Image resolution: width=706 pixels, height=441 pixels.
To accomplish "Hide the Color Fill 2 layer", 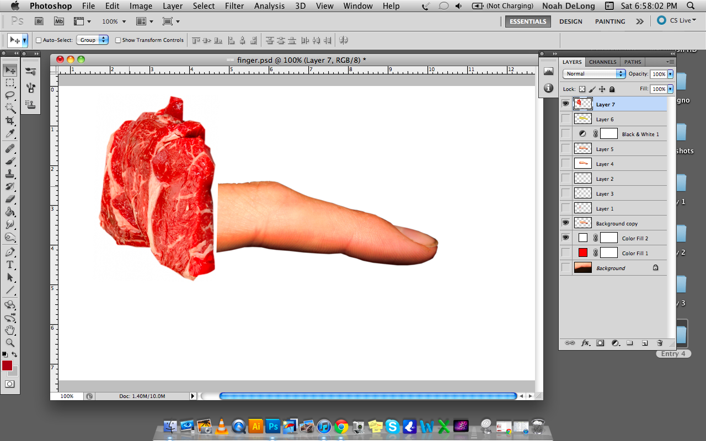I will click(x=565, y=238).
